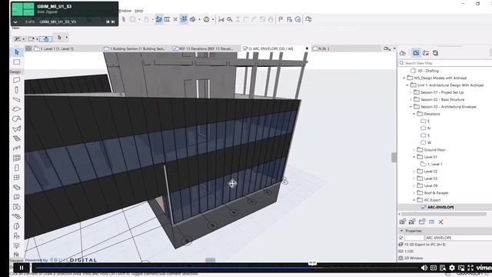Select the 1. Level 1 view item
The height and width of the screenshot is (277, 492).
435,164
